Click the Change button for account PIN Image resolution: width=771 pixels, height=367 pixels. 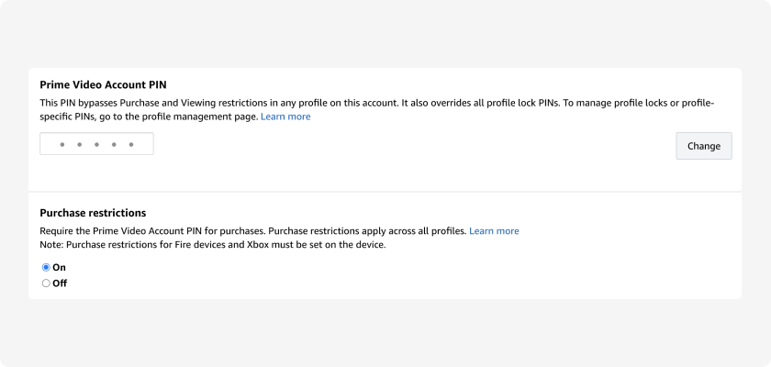point(704,146)
